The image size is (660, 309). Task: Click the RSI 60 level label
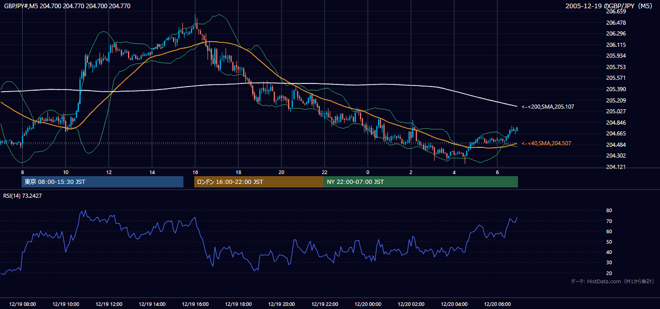pyautogui.click(x=609, y=231)
